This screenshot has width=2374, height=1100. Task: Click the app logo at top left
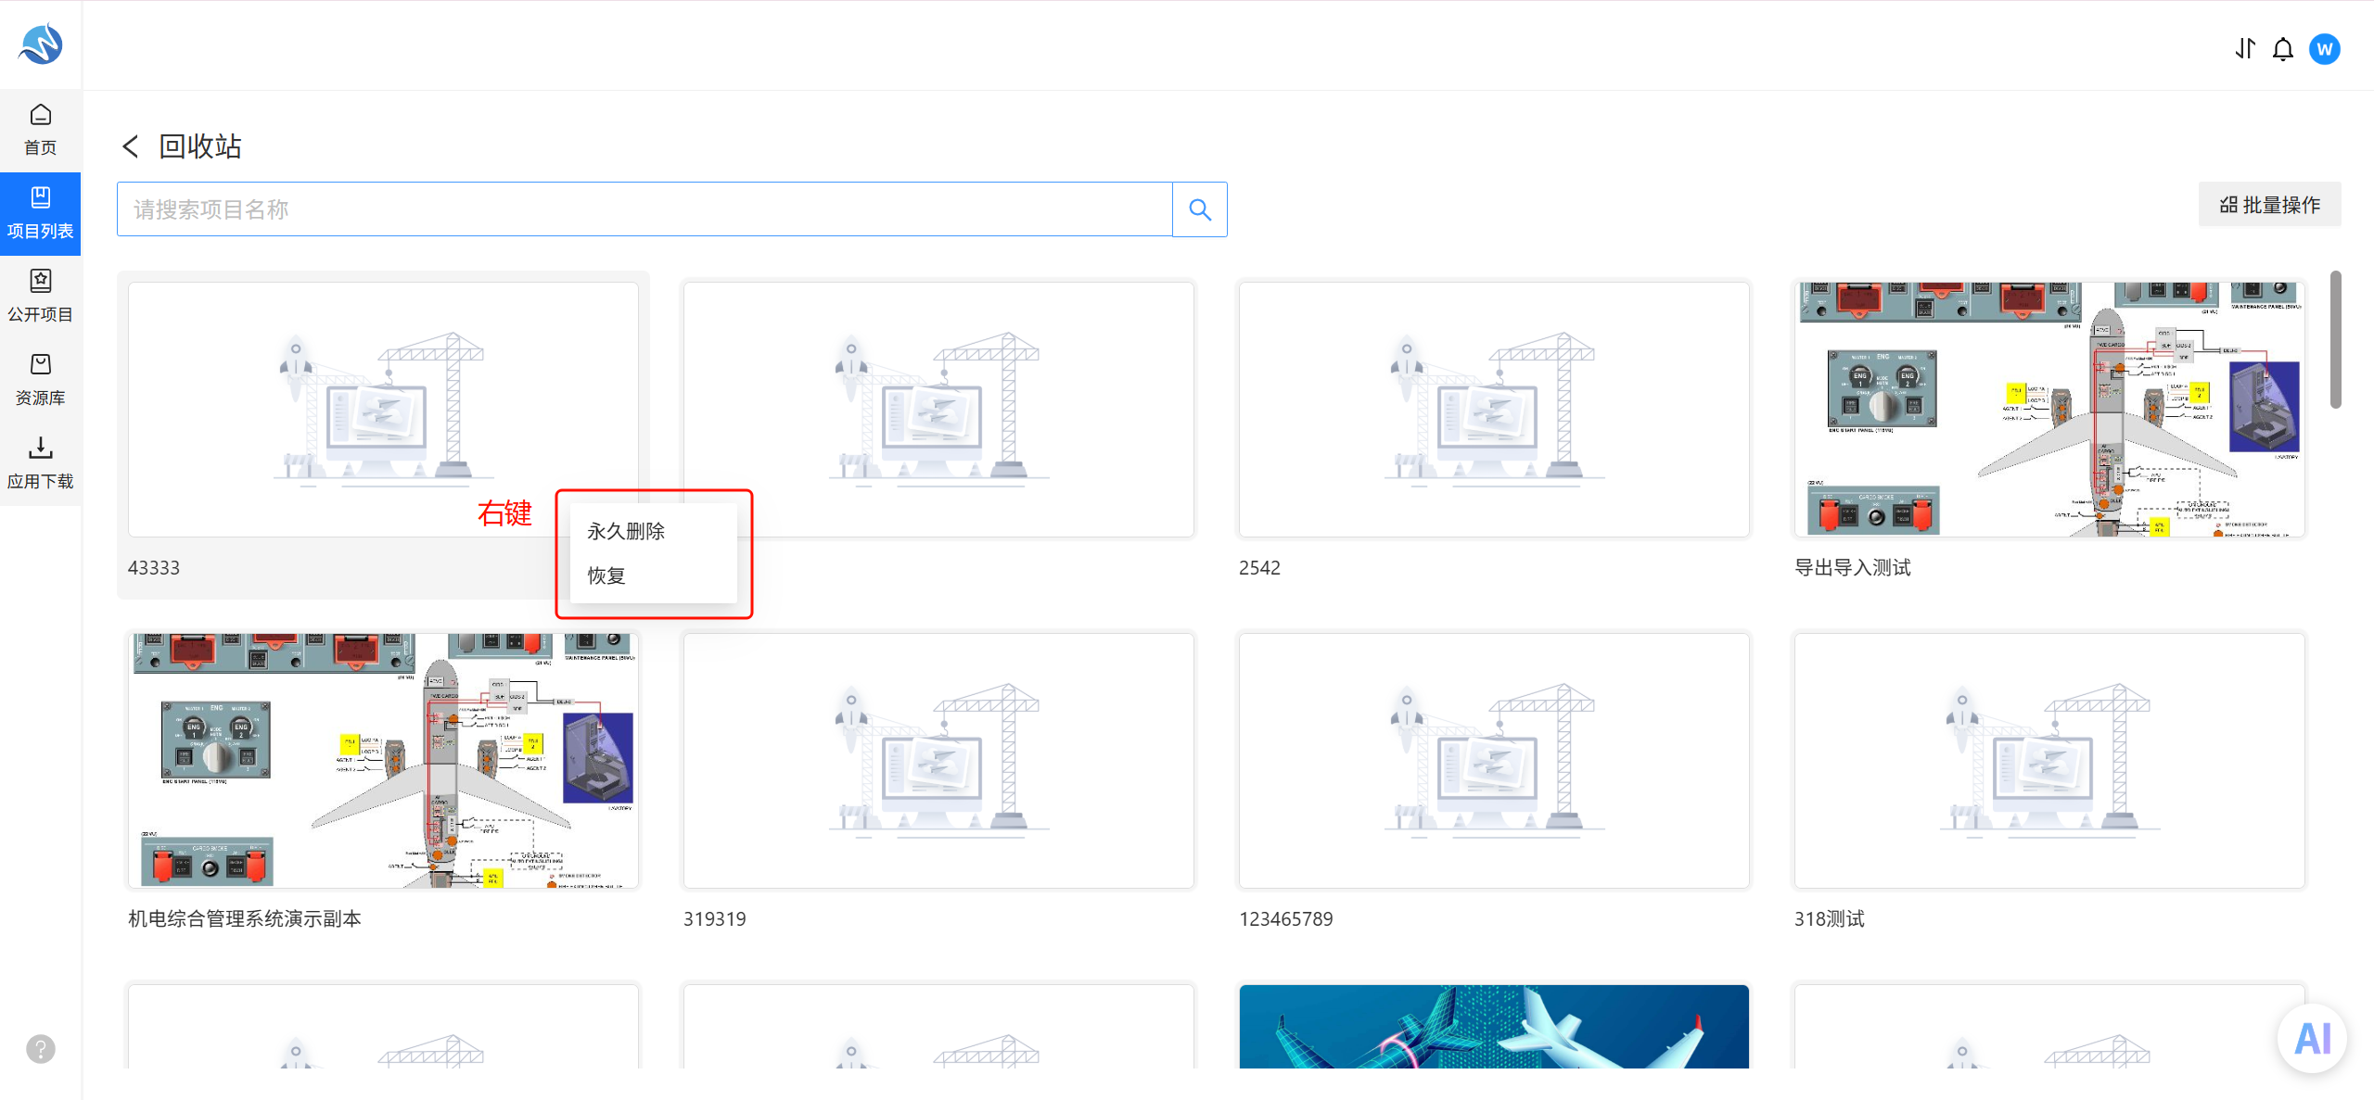tap(41, 44)
